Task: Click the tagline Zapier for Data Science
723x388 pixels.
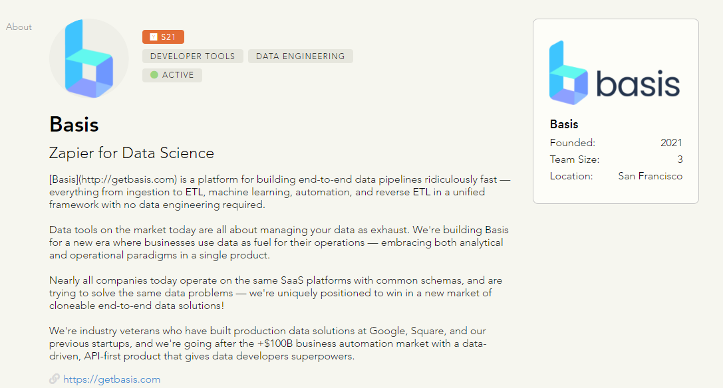Action: (132, 153)
